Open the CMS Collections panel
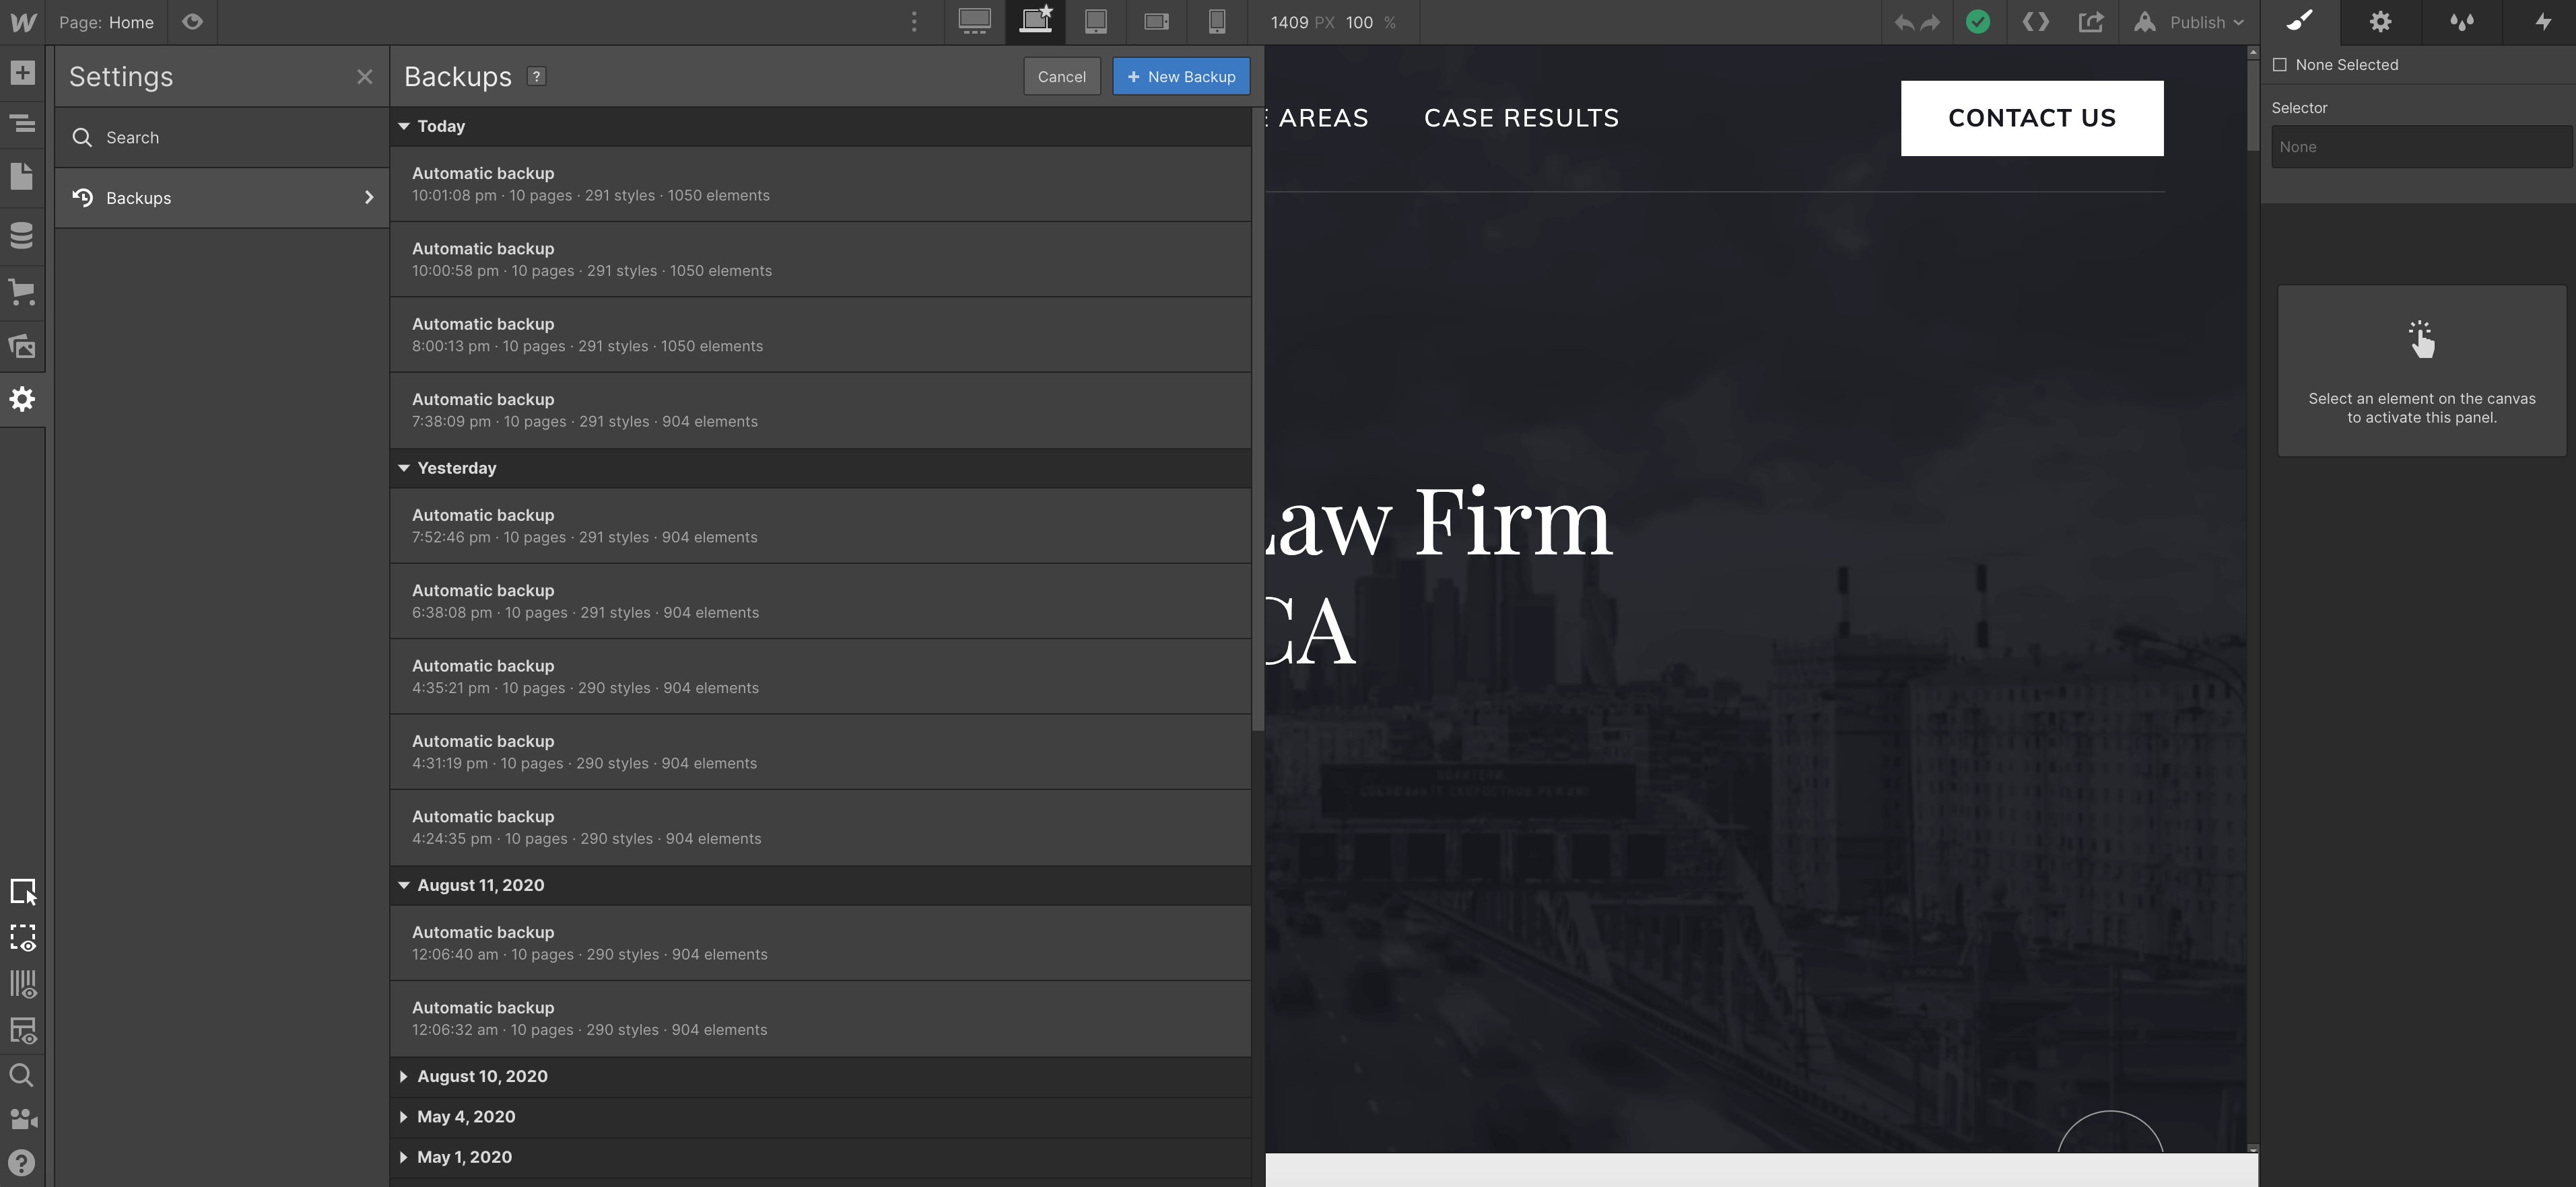 (22, 236)
